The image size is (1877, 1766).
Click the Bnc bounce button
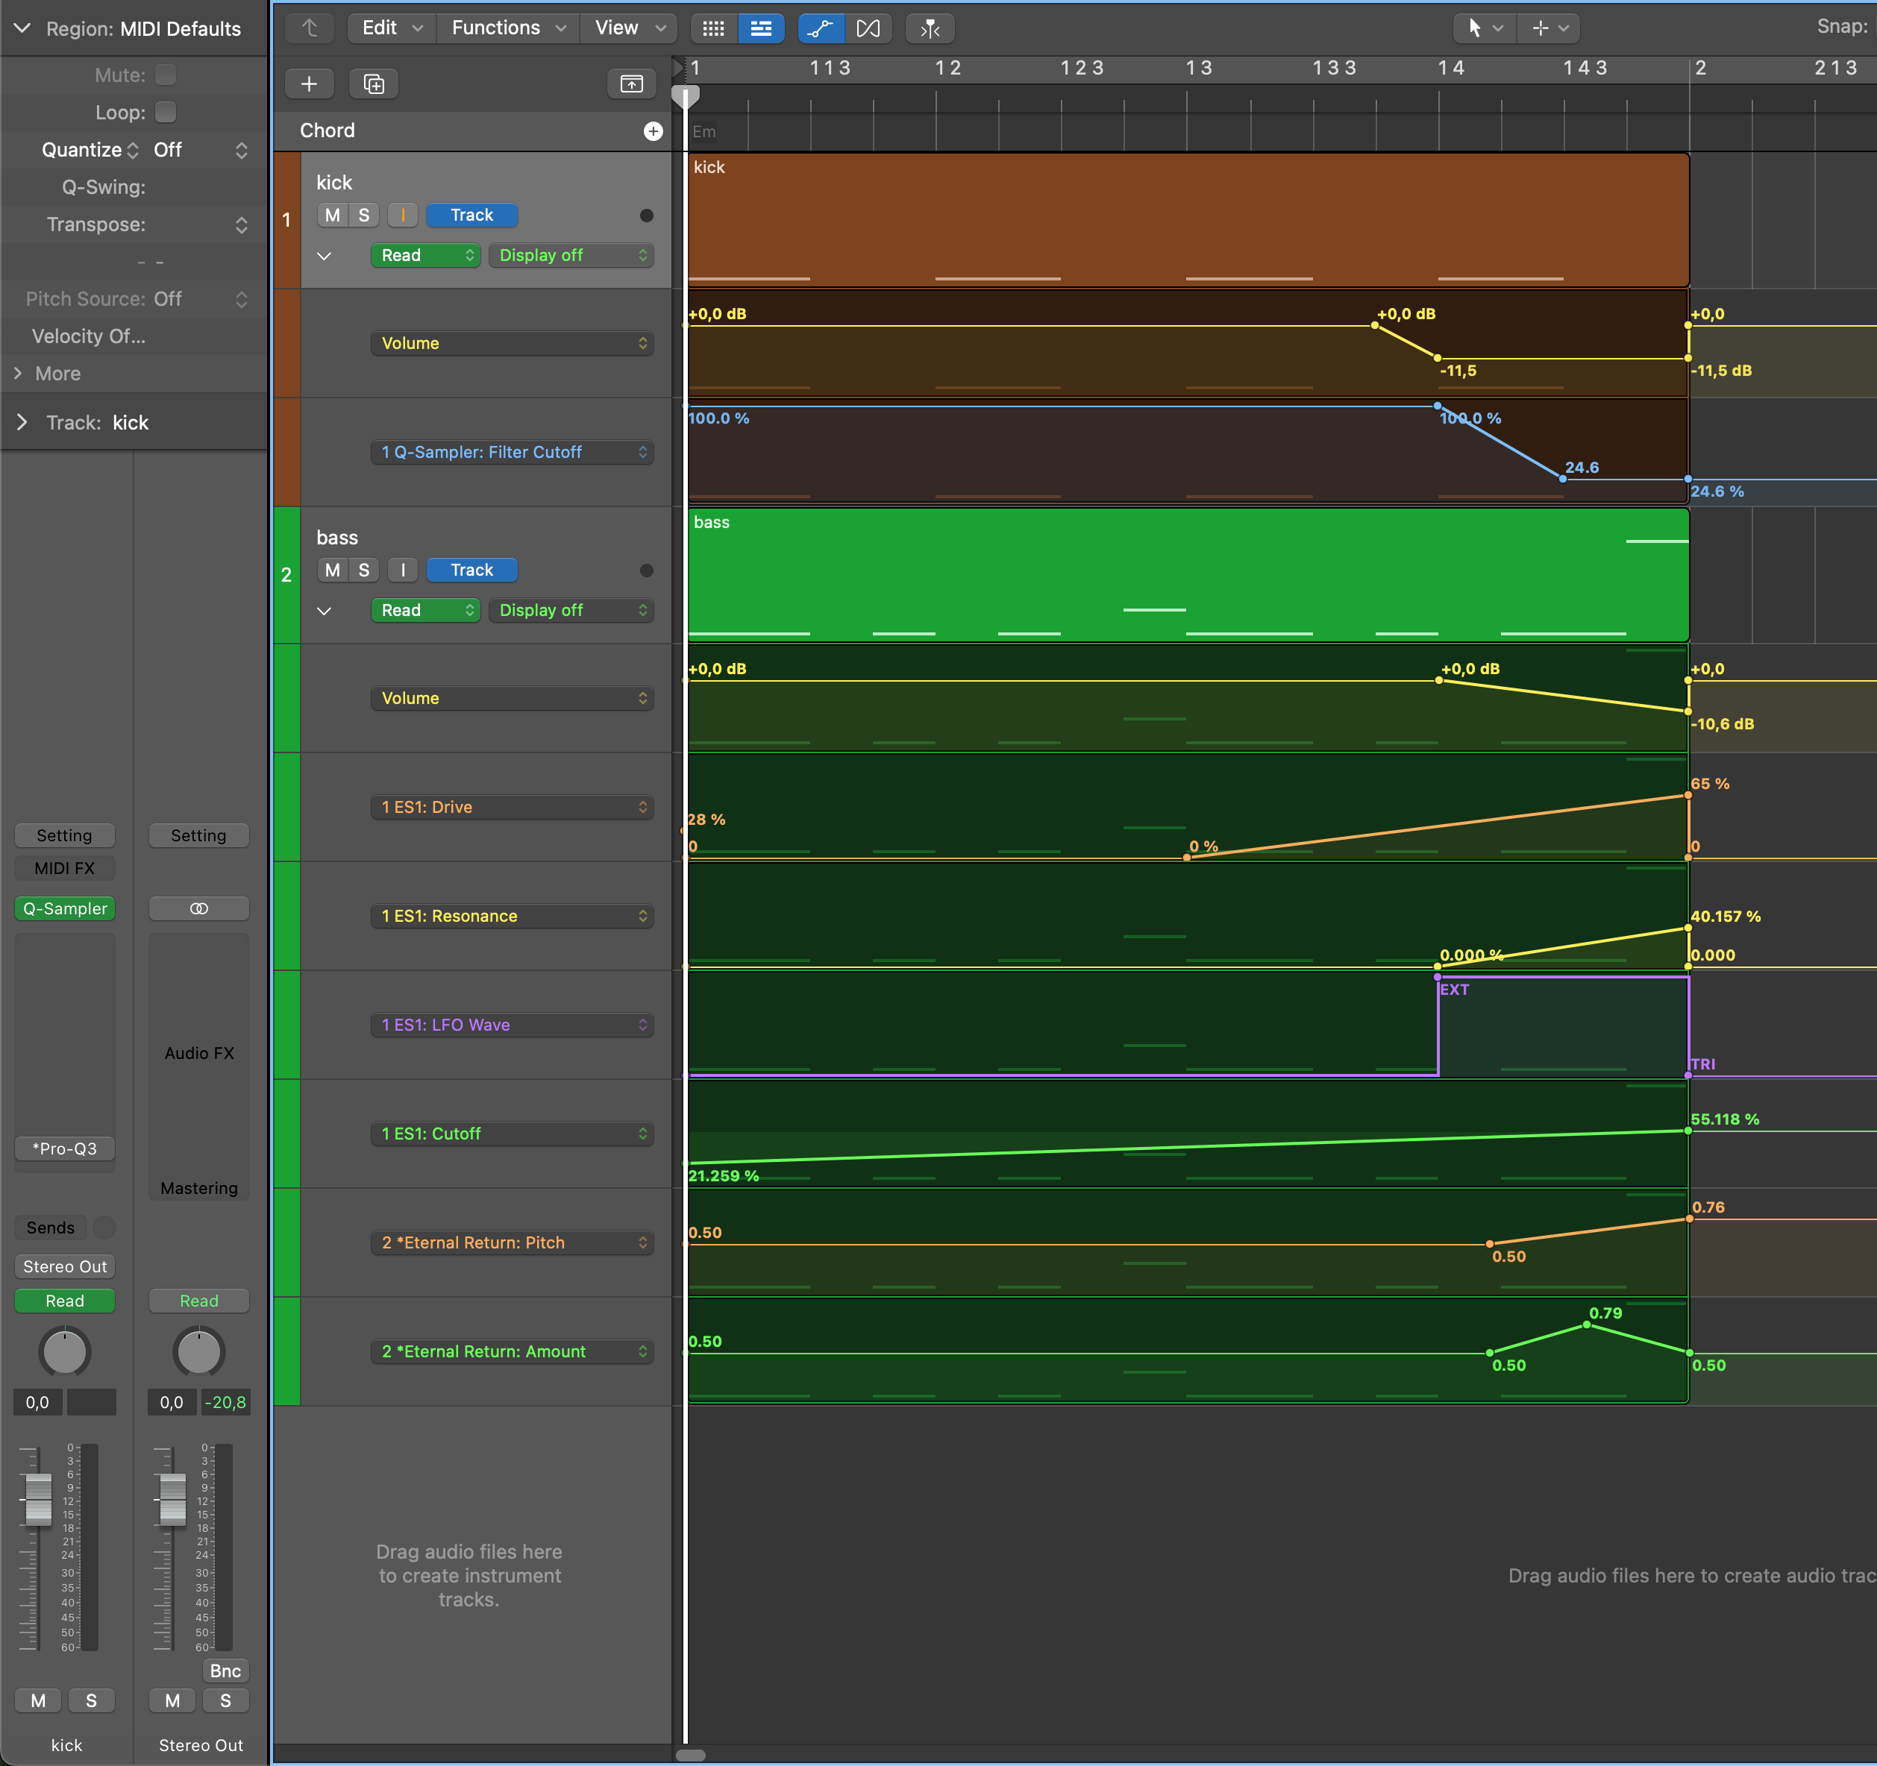[225, 1671]
